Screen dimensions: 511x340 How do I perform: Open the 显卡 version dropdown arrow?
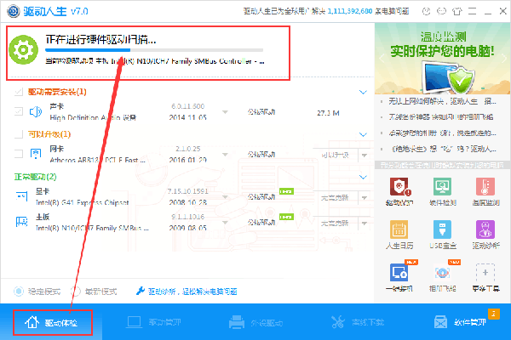pyautogui.click(x=225, y=197)
